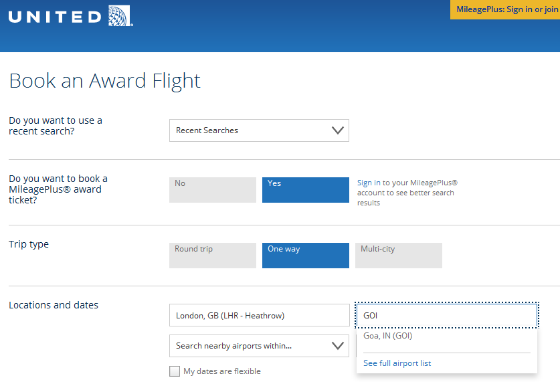This screenshot has height=382, width=560.
Task: Click the UNITED wordmark in header
Action: click(x=56, y=17)
